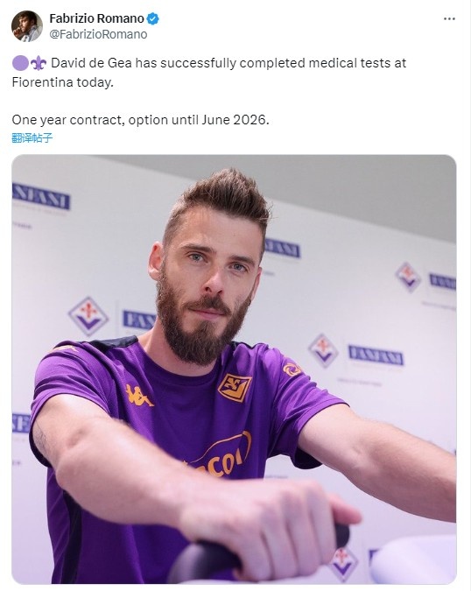
Task: Click the purple circle emoji
Action: 20,63
